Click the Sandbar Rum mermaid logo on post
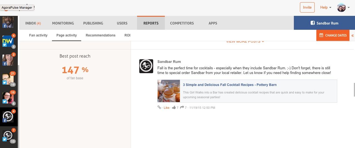This screenshot has width=355, height=148. coord(146,66)
